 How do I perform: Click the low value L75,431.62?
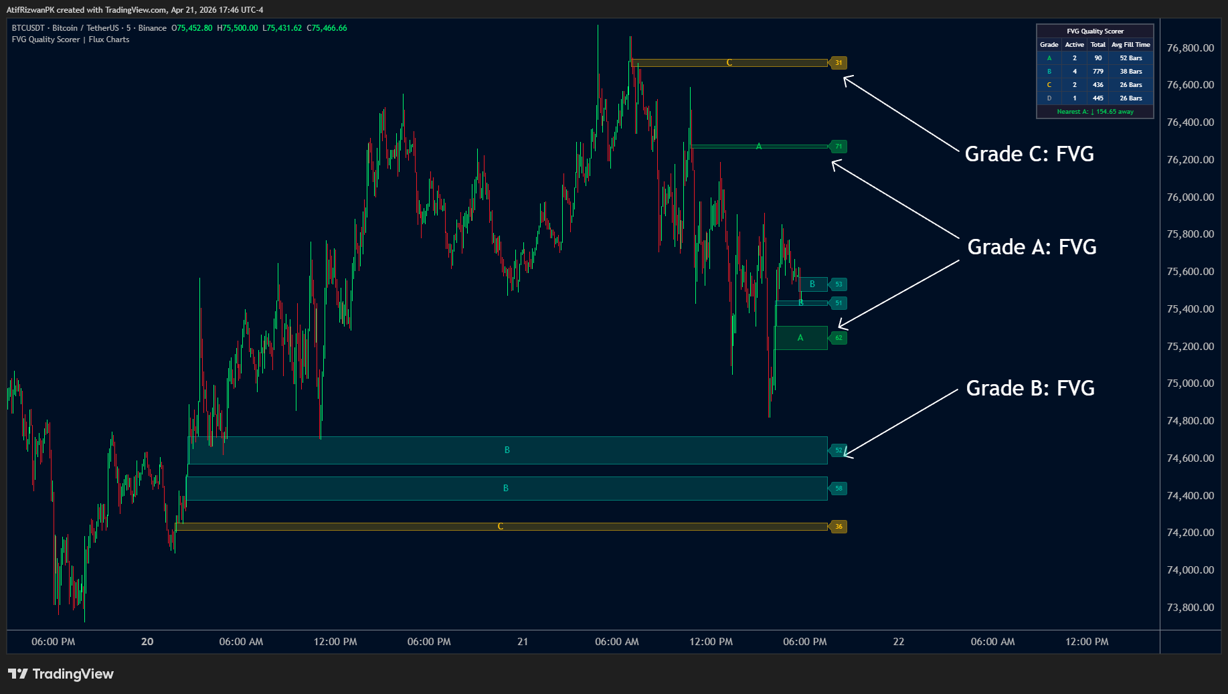282,28
